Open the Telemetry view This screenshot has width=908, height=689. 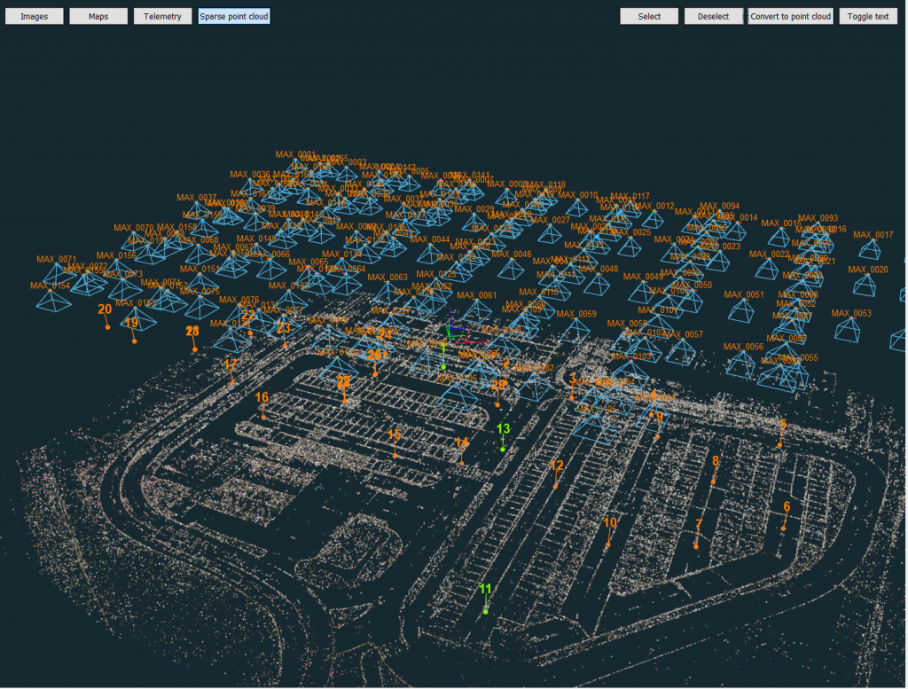tap(163, 16)
